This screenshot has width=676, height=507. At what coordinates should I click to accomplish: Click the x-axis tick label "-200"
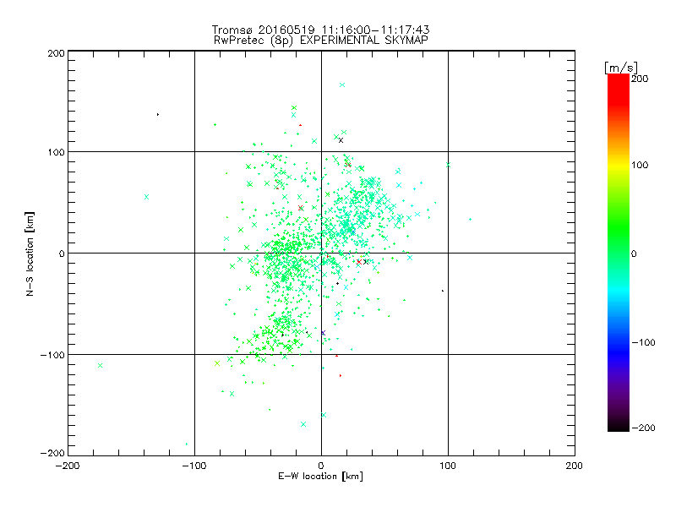pos(68,466)
